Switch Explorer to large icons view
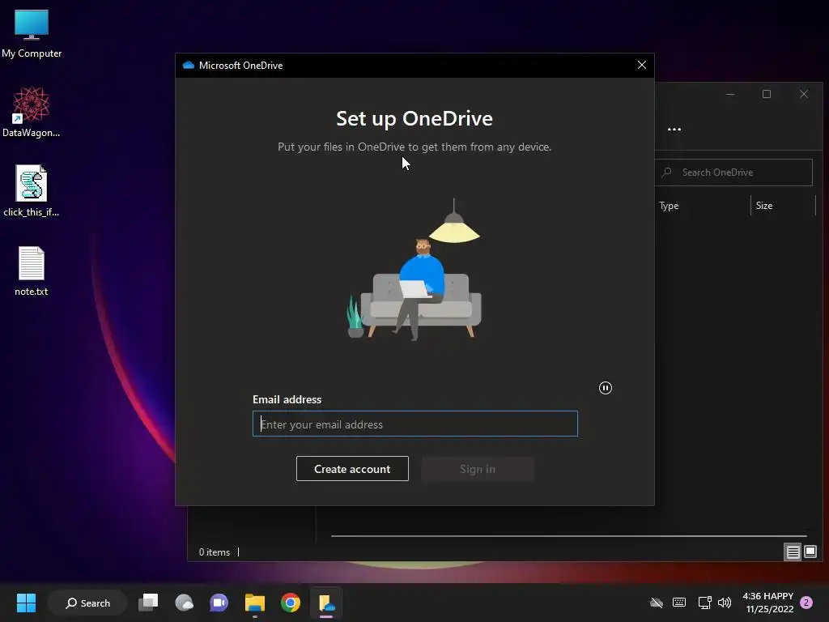 coord(810,552)
